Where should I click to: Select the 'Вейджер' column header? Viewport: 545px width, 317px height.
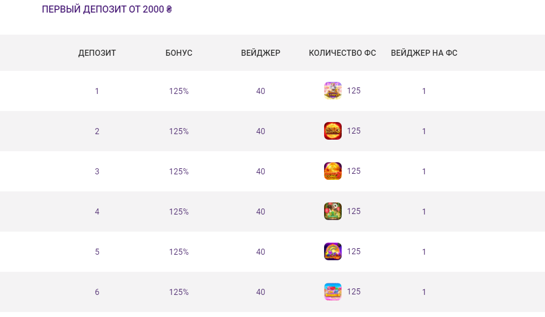click(x=261, y=53)
